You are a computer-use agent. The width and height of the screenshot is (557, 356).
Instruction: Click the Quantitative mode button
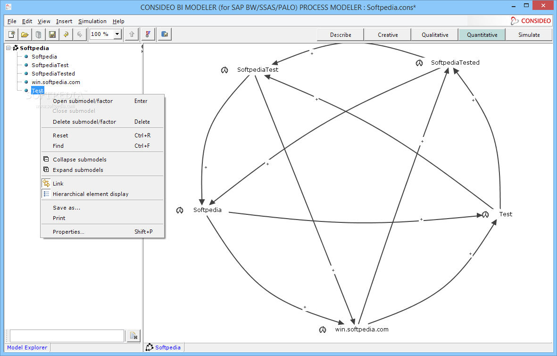pyautogui.click(x=482, y=35)
